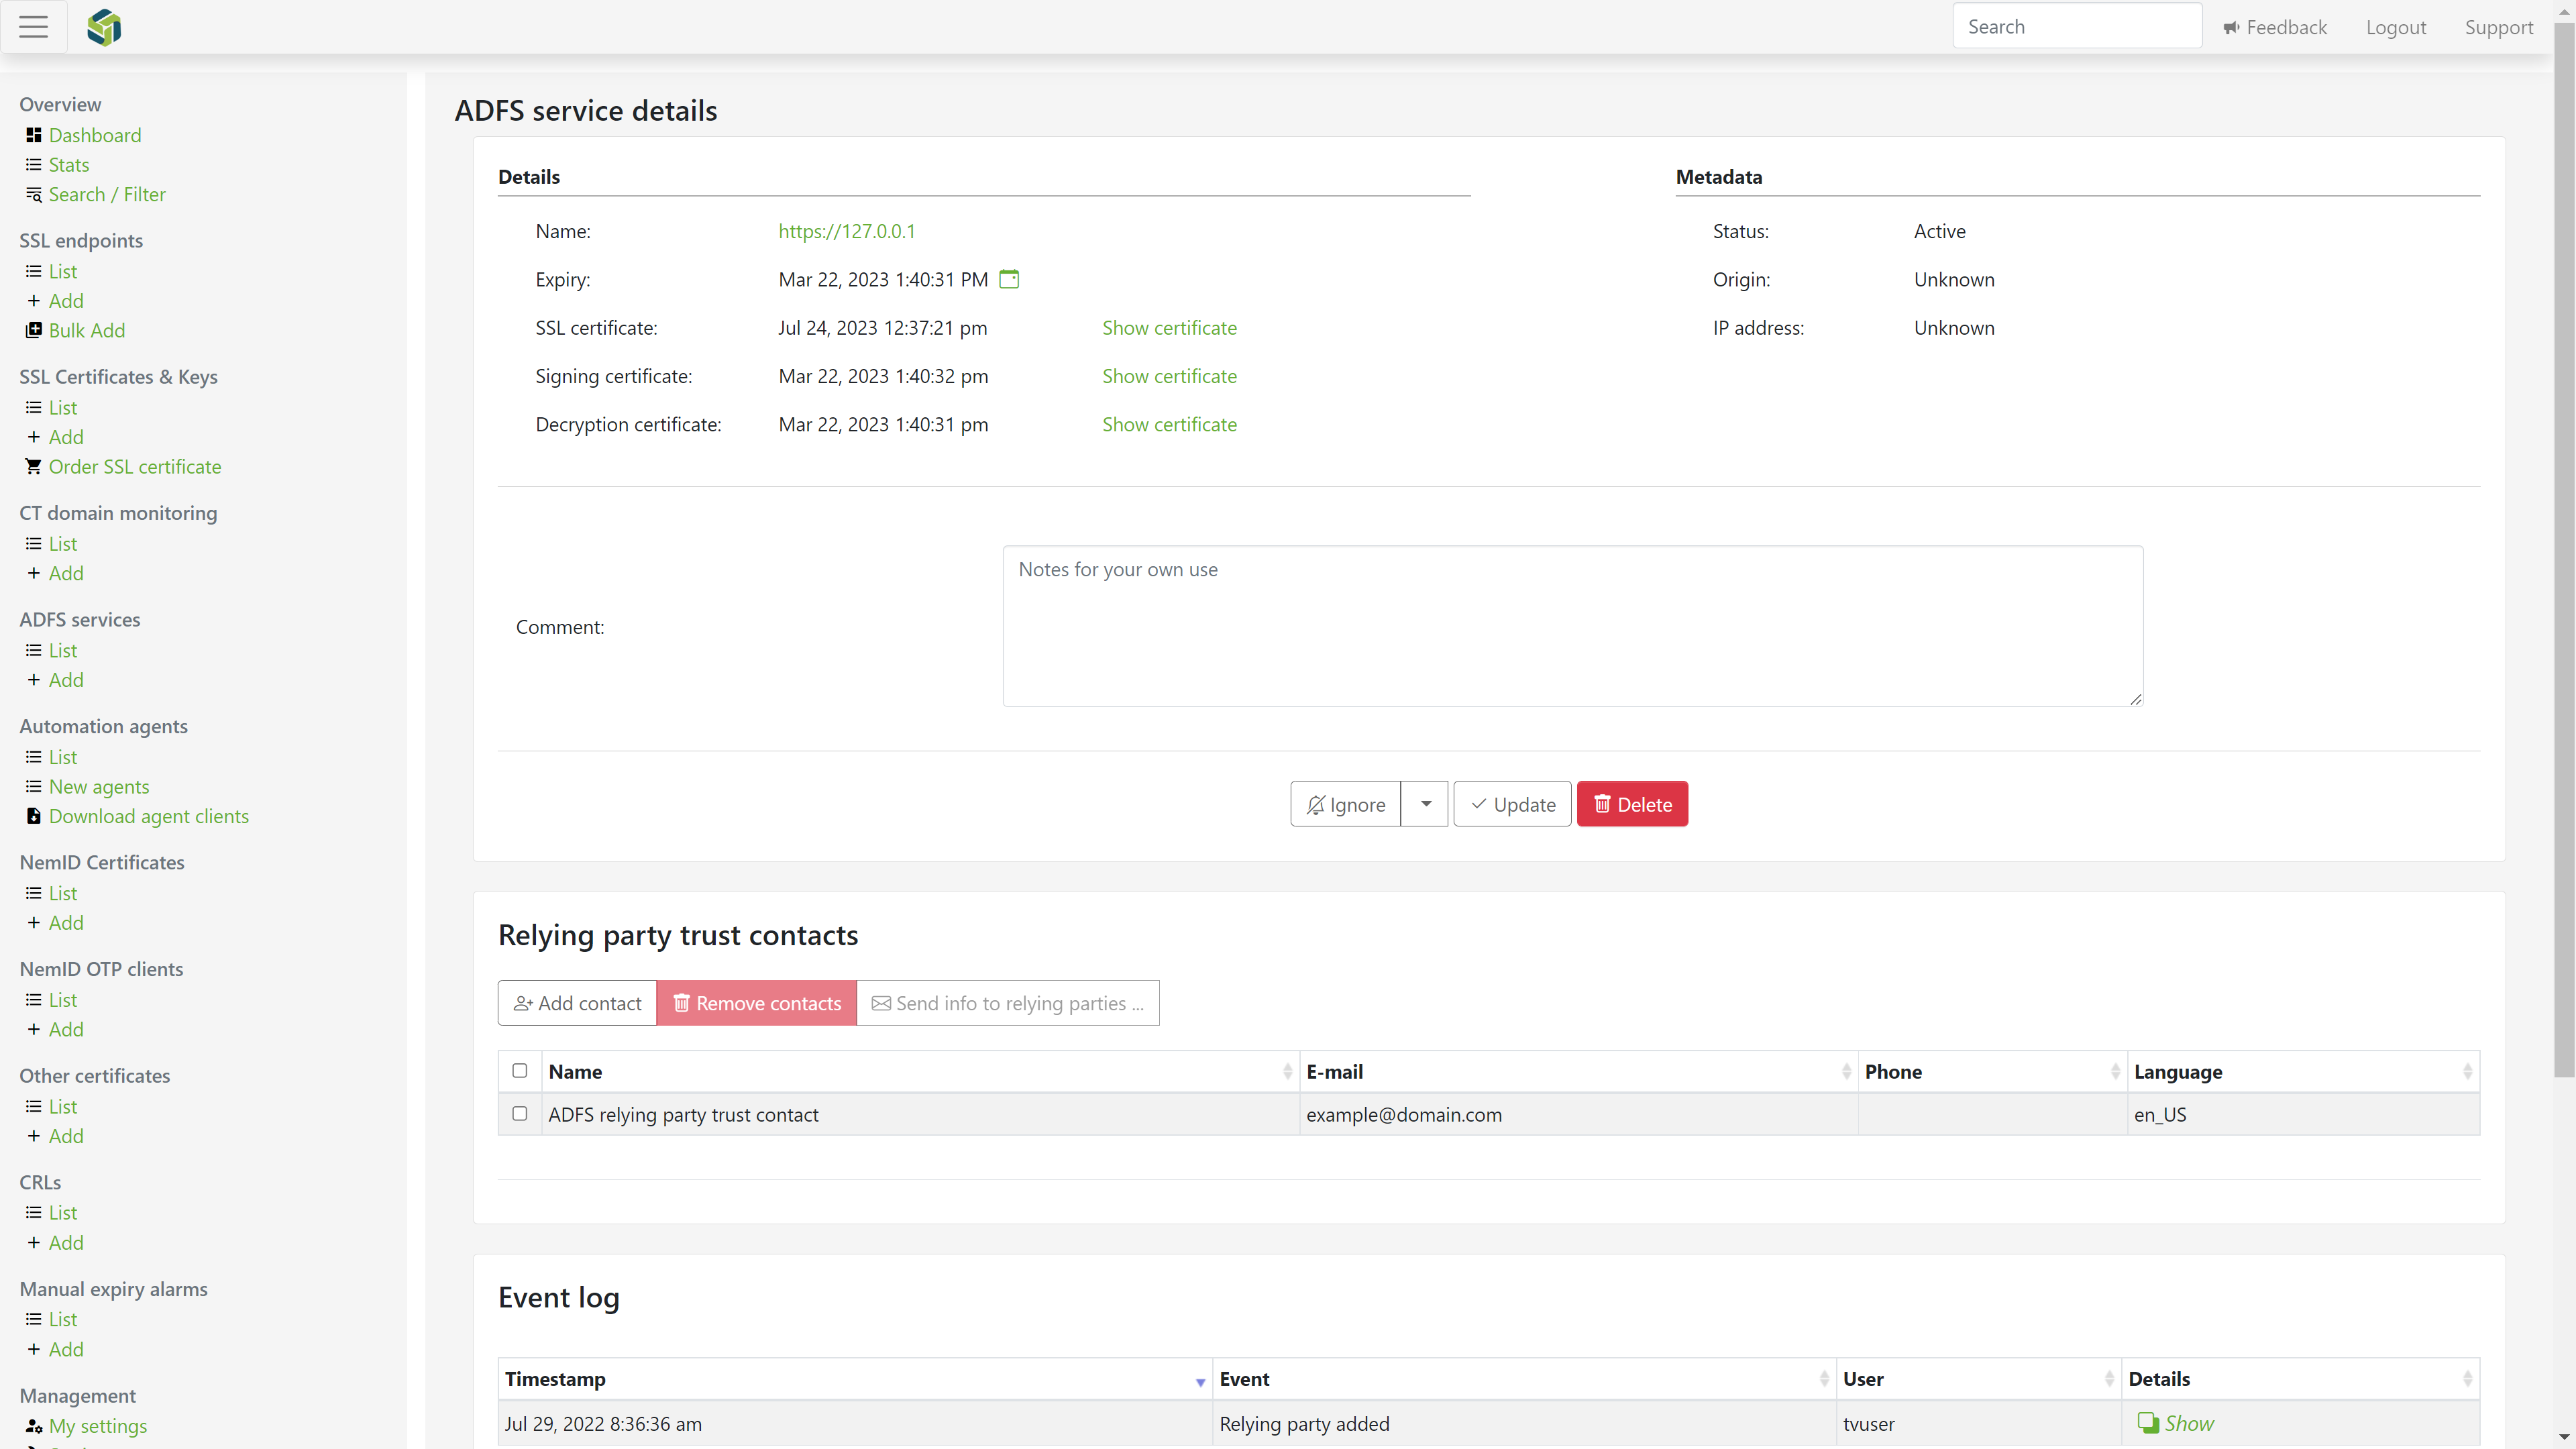Tick the select-all contacts checkbox in header
This screenshot has width=2576, height=1449.
click(x=520, y=1071)
